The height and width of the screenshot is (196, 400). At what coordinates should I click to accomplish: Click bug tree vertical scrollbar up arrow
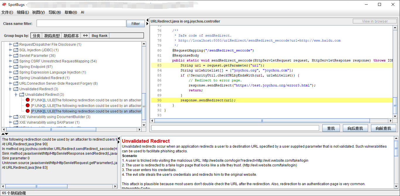(144, 44)
